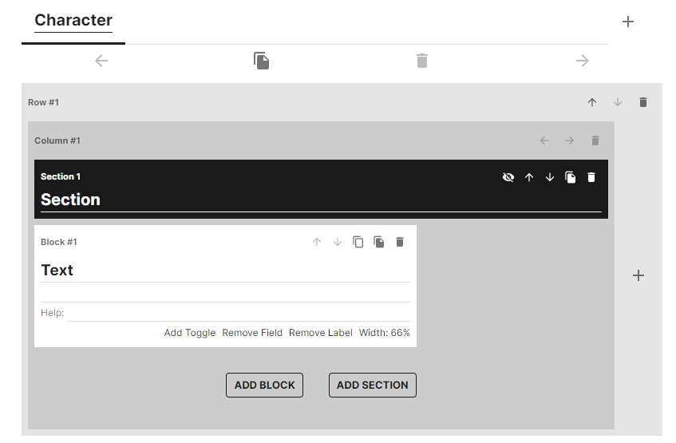Move Character tab right with arrow
Screen dimensions: 676x443
[583, 61]
